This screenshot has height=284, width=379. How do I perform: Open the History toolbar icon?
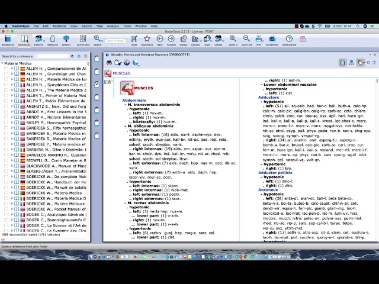pos(184,40)
